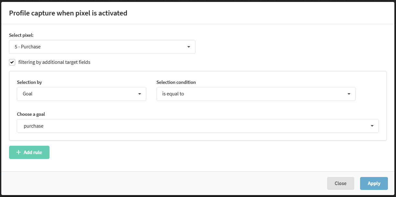
Task: Click the caret arrow beside "is equal to"
Action: click(349, 94)
